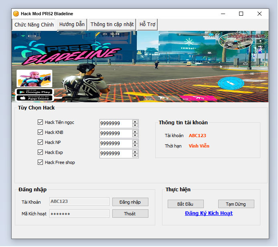Screen dimensions: 278x247
Task: Click the ABC123 account name text
Action: 197,136
